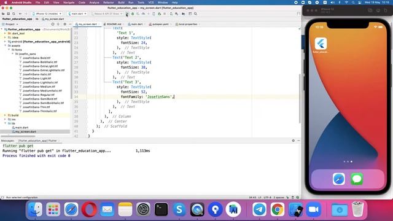Expand the android folder in project tree

[x=6, y=42]
